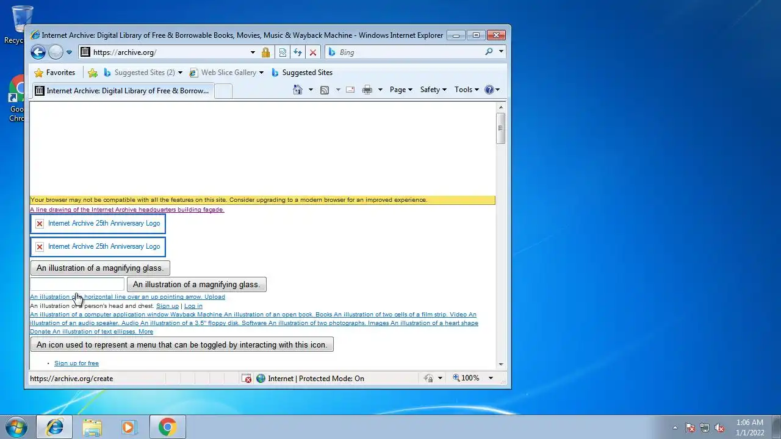The width and height of the screenshot is (781, 439).
Task: Click second Internet Archive 25th Anniversary Logo
Action: (x=98, y=247)
